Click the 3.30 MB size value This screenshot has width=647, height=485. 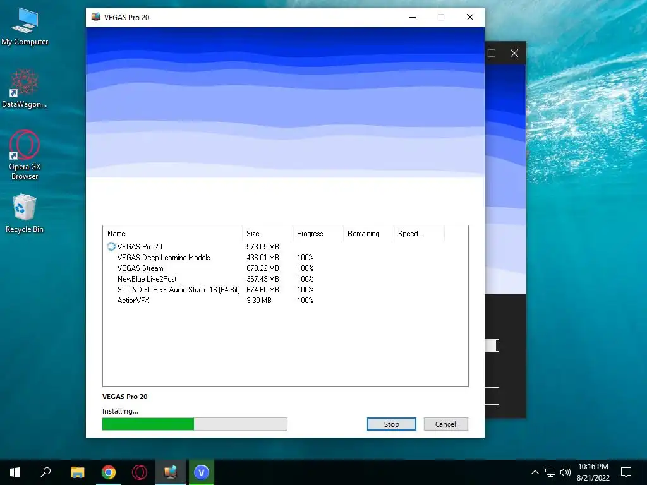pyautogui.click(x=259, y=300)
